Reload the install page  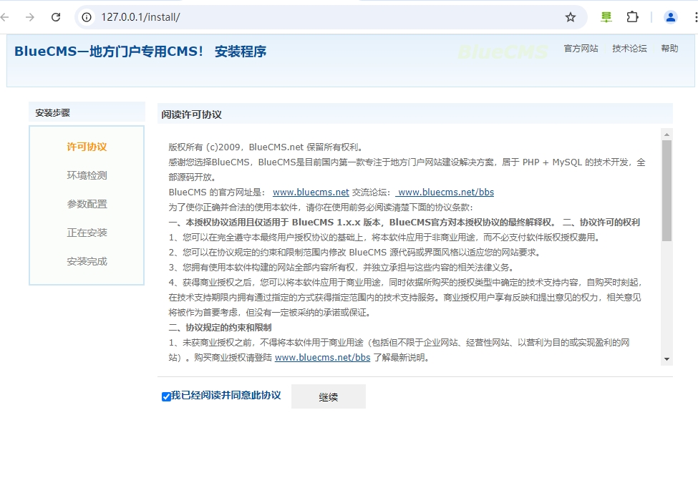point(56,17)
